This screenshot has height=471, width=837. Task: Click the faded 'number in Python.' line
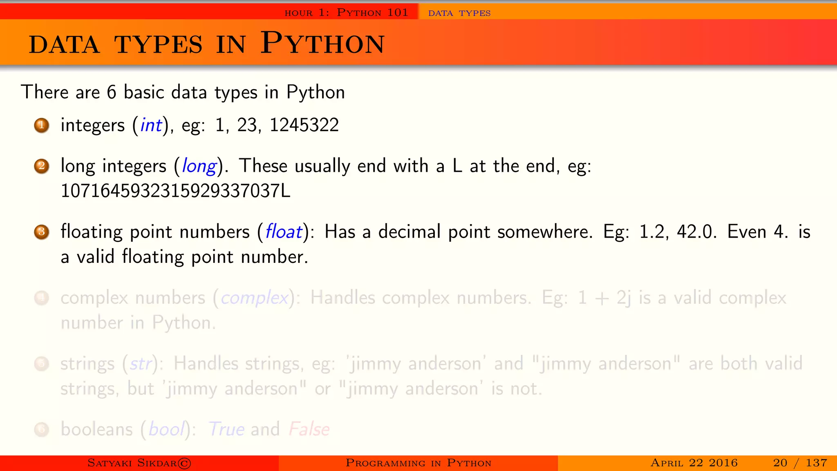(138, 323)
